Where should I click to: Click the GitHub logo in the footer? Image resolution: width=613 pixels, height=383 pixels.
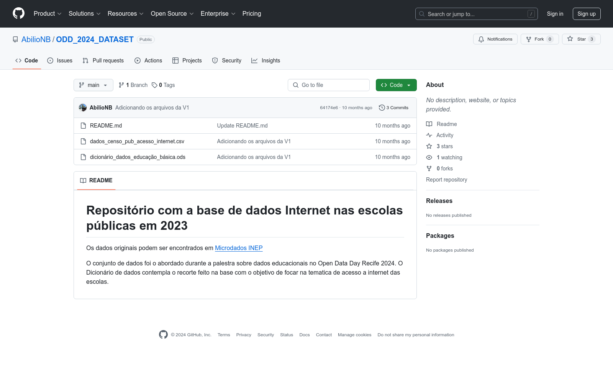tap(163, 334)
